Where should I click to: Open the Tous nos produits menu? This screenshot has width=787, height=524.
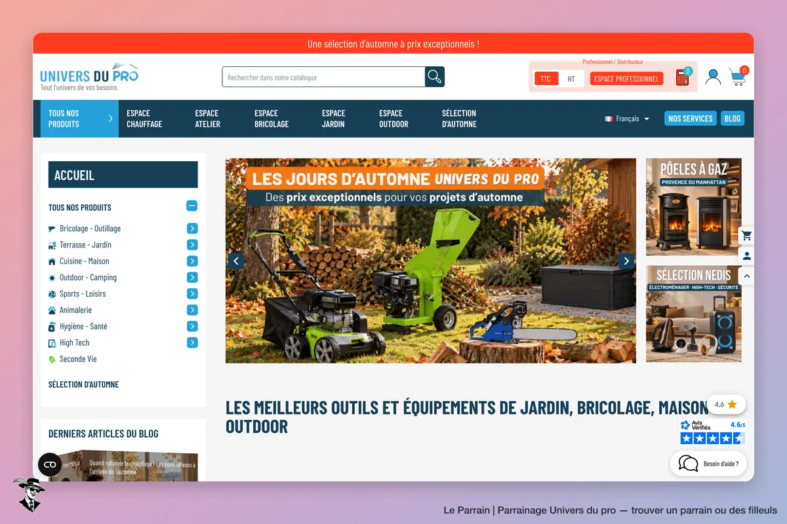coord(79,119)
